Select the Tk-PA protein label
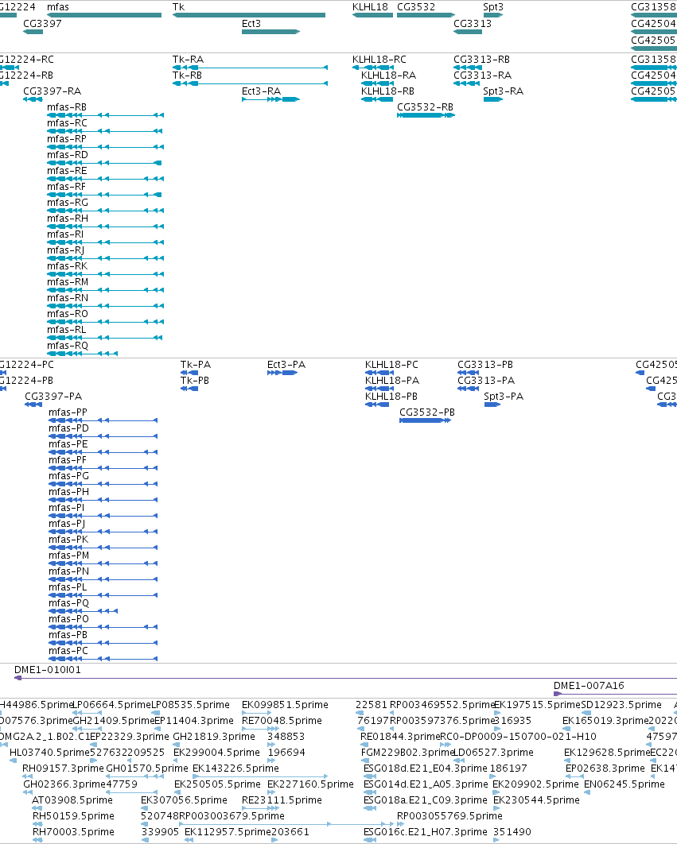The width and height of the screenshot is (677, 844). pyautogui.click(x=196, y=365)
